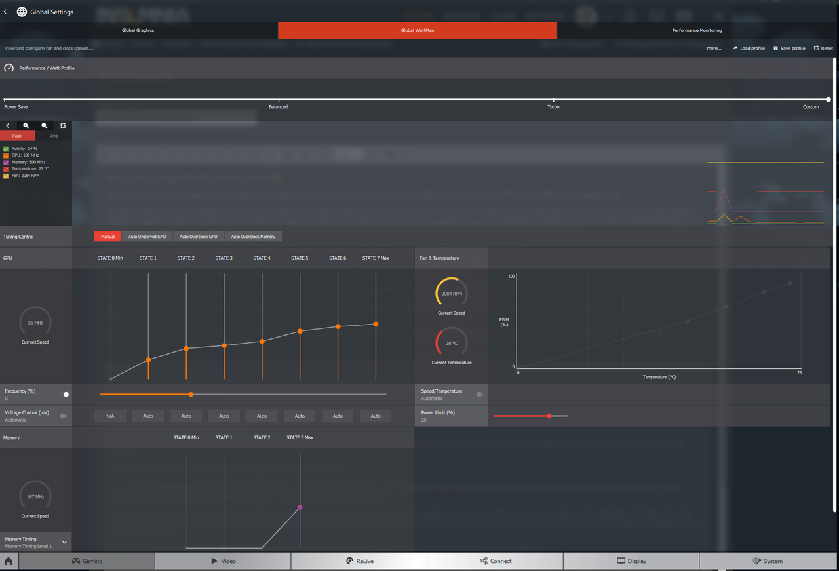This screenshot has height=571, width=839.
Task: Toggle the Frequency (%) switch
Action: [64, 395]
